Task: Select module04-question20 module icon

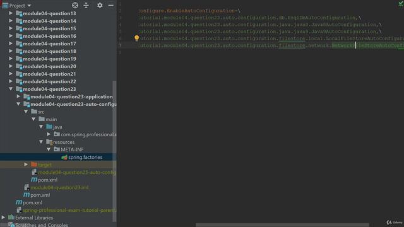Action: pos(19,66)
